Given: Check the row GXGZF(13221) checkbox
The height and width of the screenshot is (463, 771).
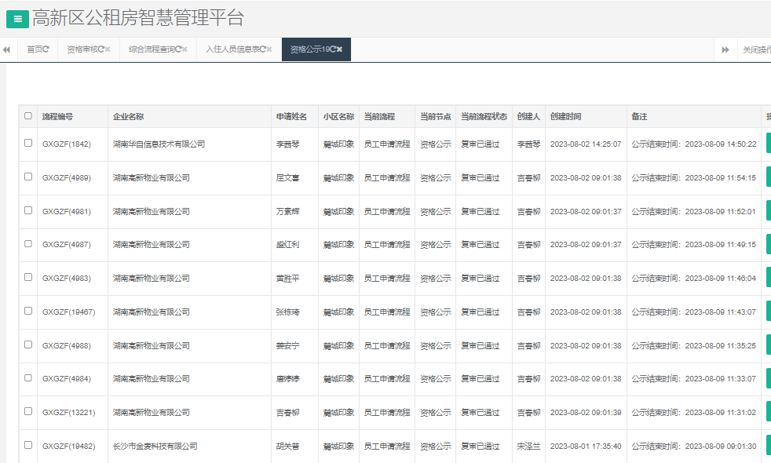Looking at the screenshot, I should pos(28,411).
